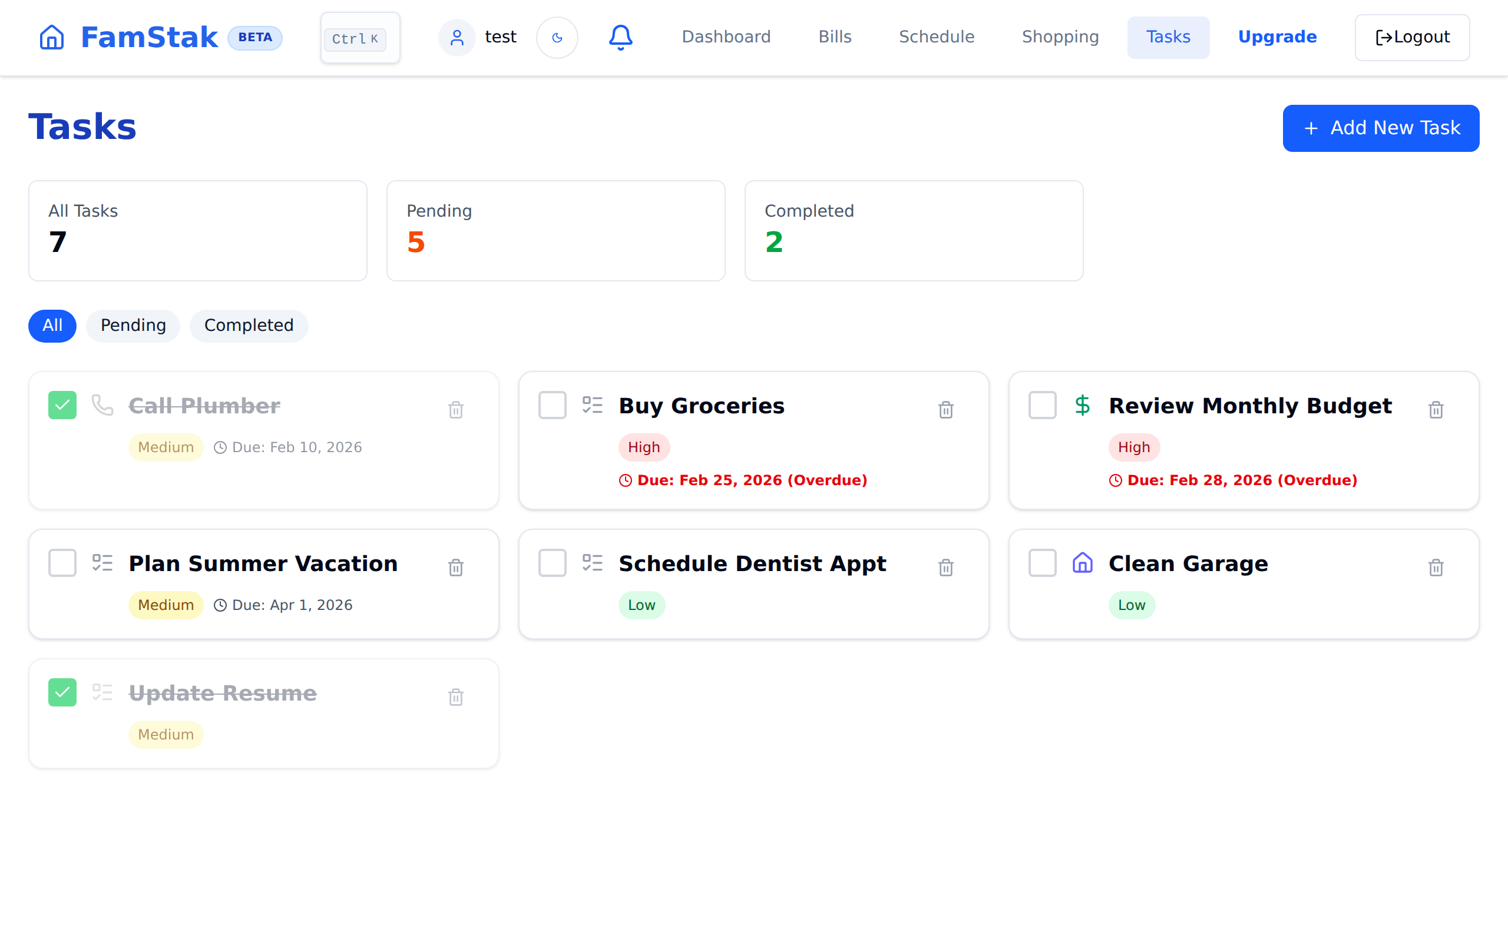
Task: Switch to the Pending filter
Action: pyautogui.click(x=133, y=325)
